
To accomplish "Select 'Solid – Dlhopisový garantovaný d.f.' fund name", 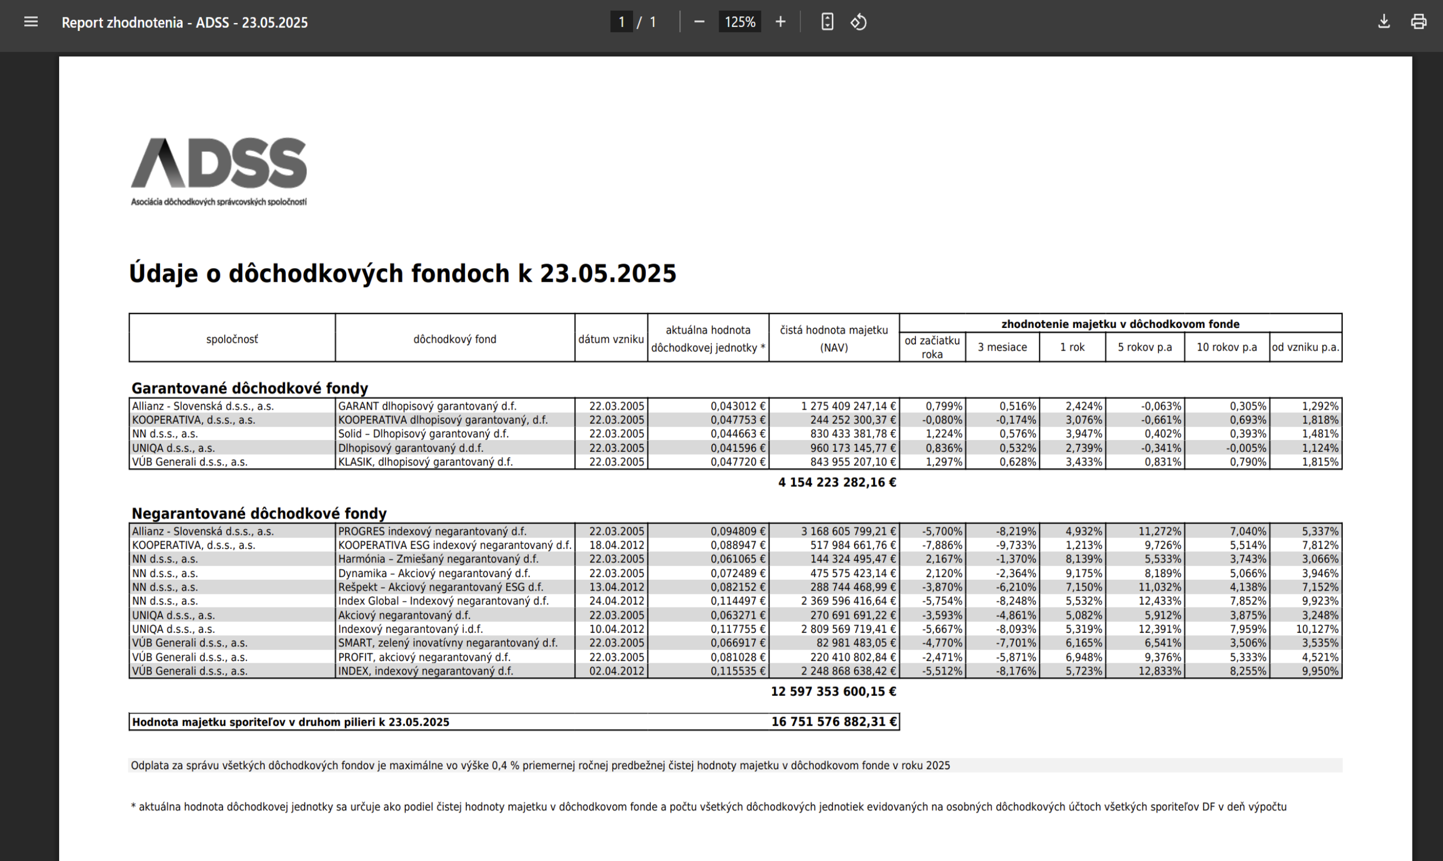I will (x=423, y=434).
